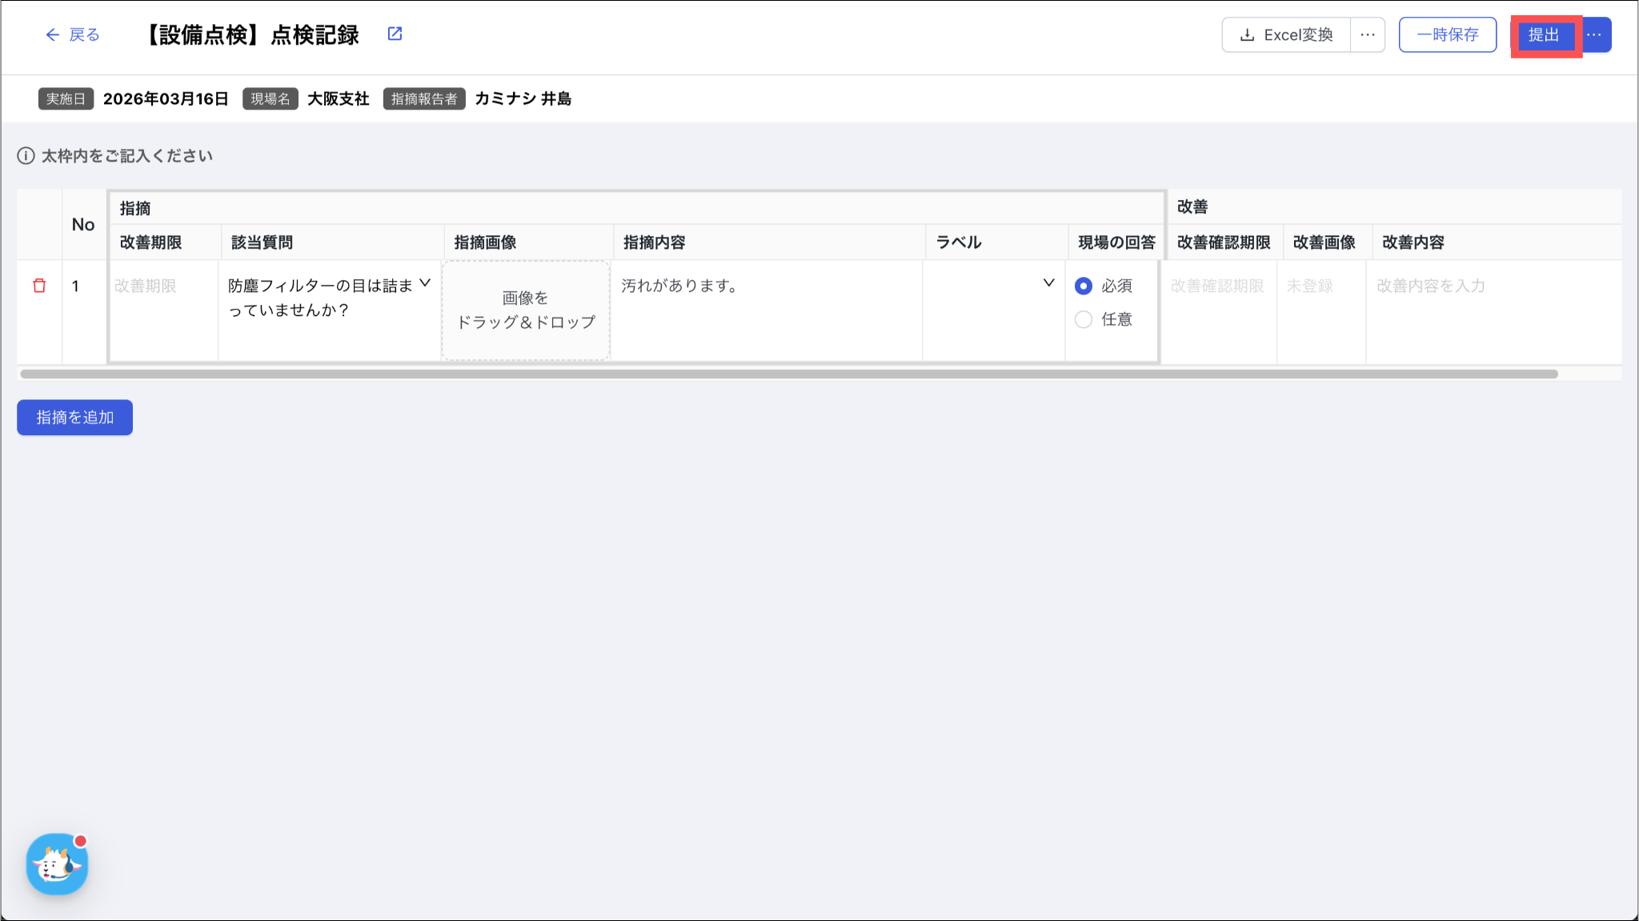Viewport: 1639px width, 921px height.
Task: Open the external link icon next to the title
Action: [x=395, y=34]
